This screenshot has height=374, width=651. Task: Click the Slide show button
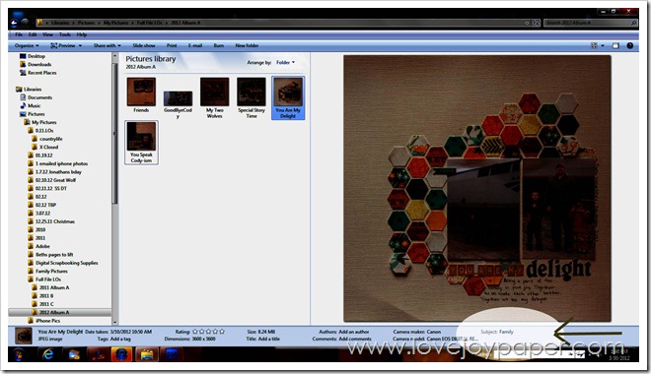pos(144,45)
